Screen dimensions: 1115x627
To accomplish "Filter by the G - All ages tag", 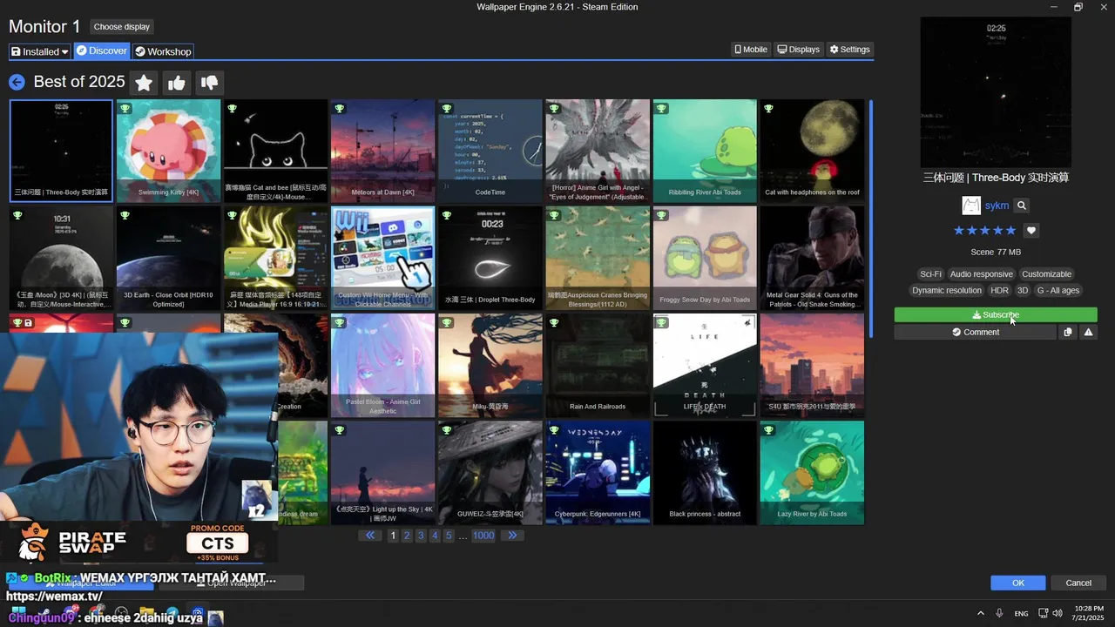I will pyautogui.click(x=1058, y=291).
